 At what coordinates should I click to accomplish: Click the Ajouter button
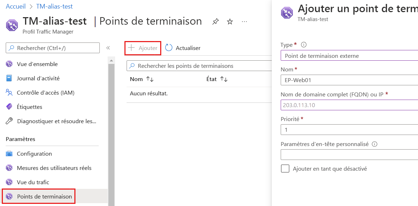[143, 47]
